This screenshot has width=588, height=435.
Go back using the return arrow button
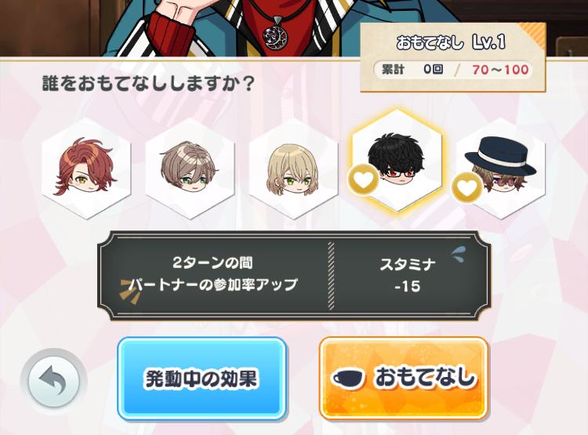[x=53, y=382]
